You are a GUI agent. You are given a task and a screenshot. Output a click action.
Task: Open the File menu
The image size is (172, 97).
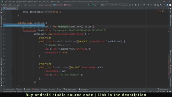(x=6, y=2)
